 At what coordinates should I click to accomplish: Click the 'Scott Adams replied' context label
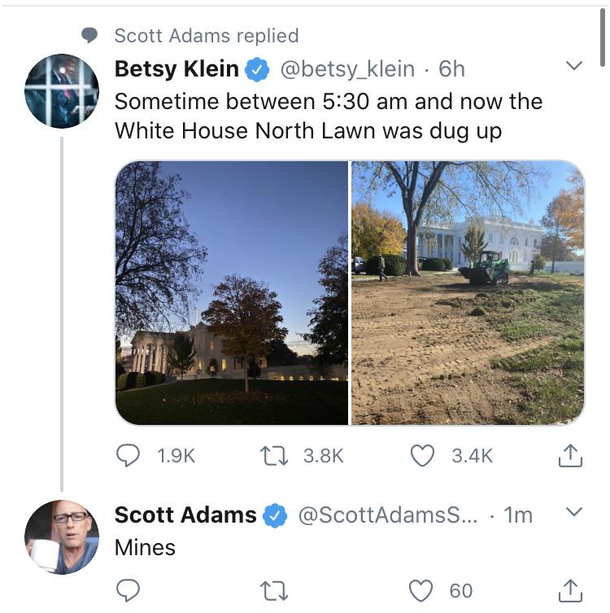[x=206, y=36]
